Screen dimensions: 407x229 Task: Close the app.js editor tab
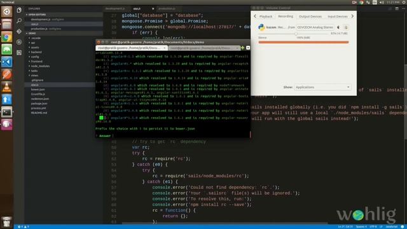pyautogui.click(x=153, y=8)
